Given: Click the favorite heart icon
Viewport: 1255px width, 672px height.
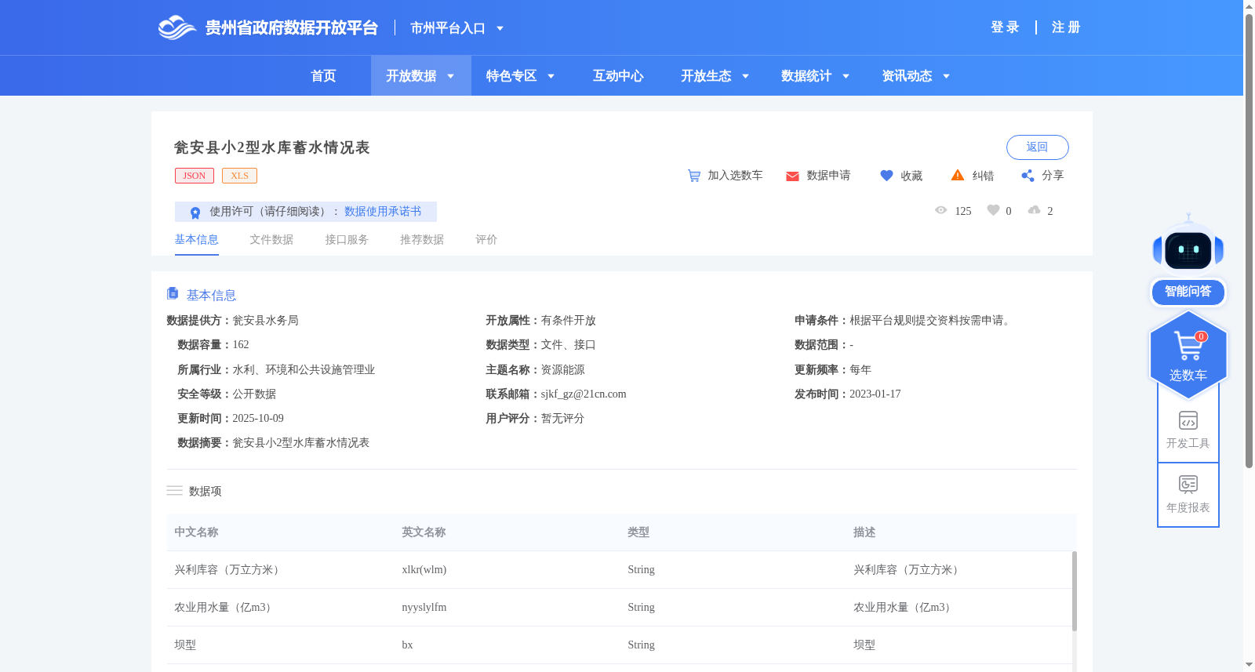Looking at the screenshot, I should point(886,176).
